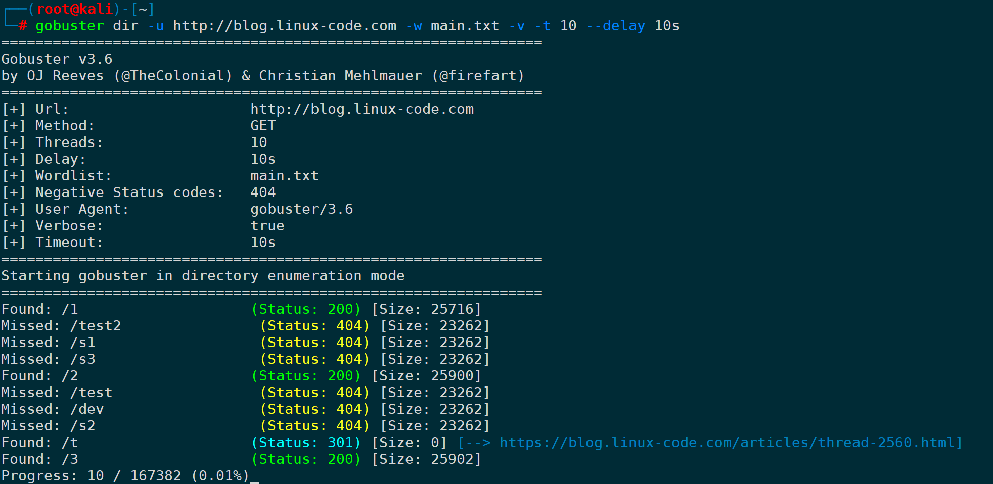Image resolution: width=993 pixels, height=484 pixels.
Task: Click the Threads value 10
Action: click(259, 142)
